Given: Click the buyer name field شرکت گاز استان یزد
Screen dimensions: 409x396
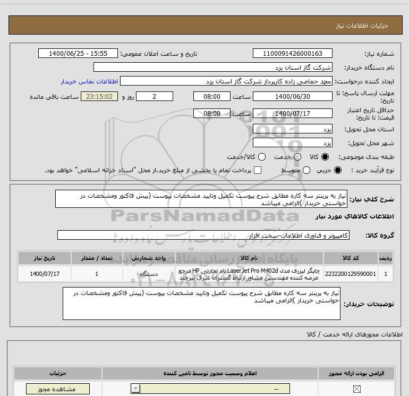Looking at the screenshot, I should click(x=213, y=67).
